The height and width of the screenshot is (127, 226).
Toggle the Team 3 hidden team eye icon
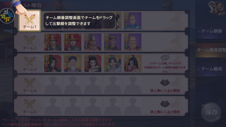(x=165, y=58)
